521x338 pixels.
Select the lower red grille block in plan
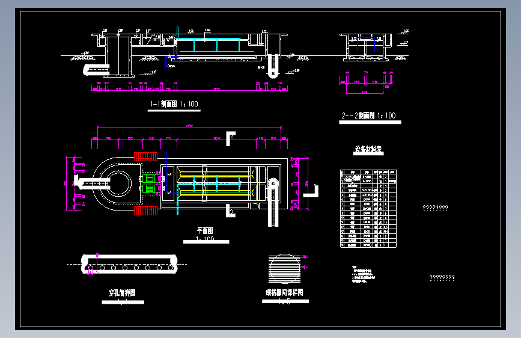click(x=146, y=210)
